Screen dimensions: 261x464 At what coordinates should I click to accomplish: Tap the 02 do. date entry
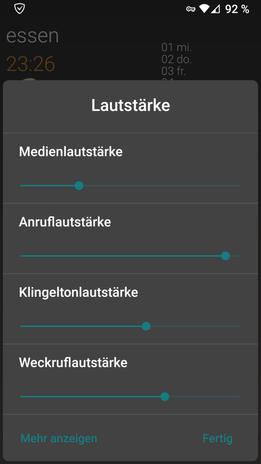(176, 59)
